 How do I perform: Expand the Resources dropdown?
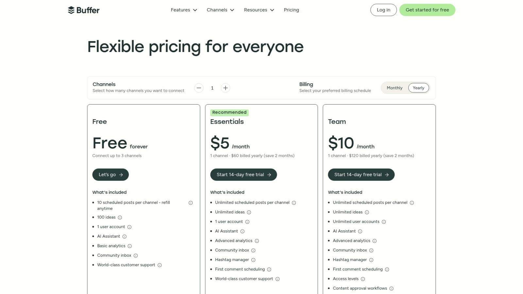point(259,10)
